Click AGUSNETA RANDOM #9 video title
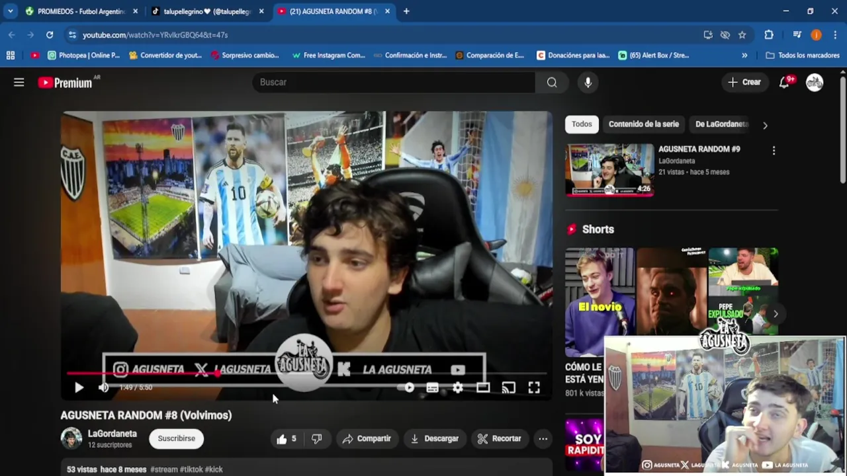Screen dimensions: 847x476 (699, 149)
